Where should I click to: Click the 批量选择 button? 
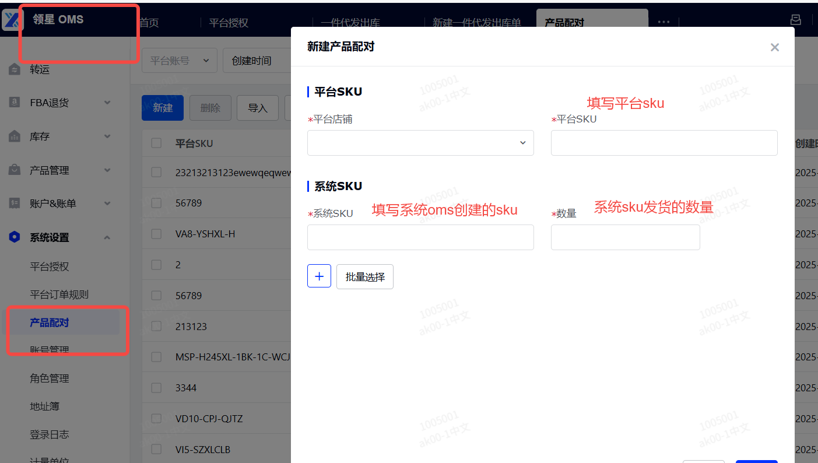pyautogui.click(x=365, y=277)
